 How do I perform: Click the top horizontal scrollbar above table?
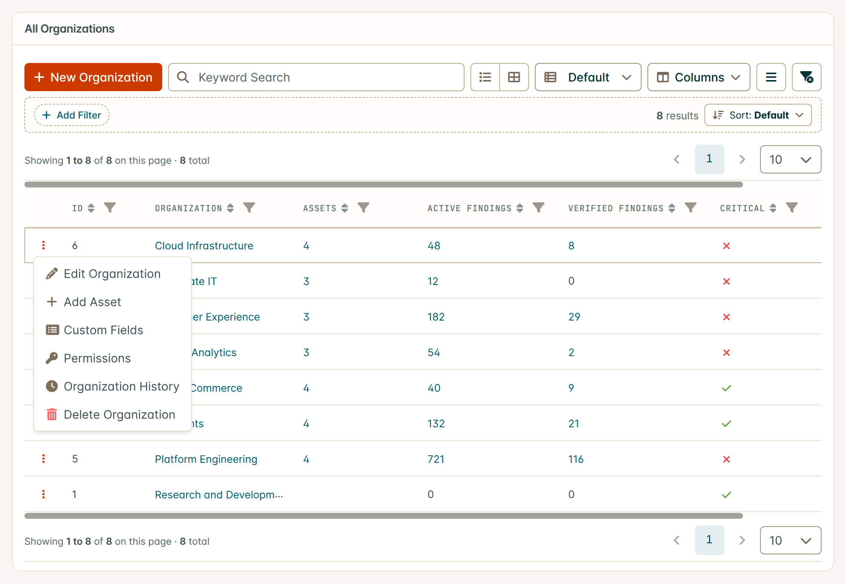[384, 185]
